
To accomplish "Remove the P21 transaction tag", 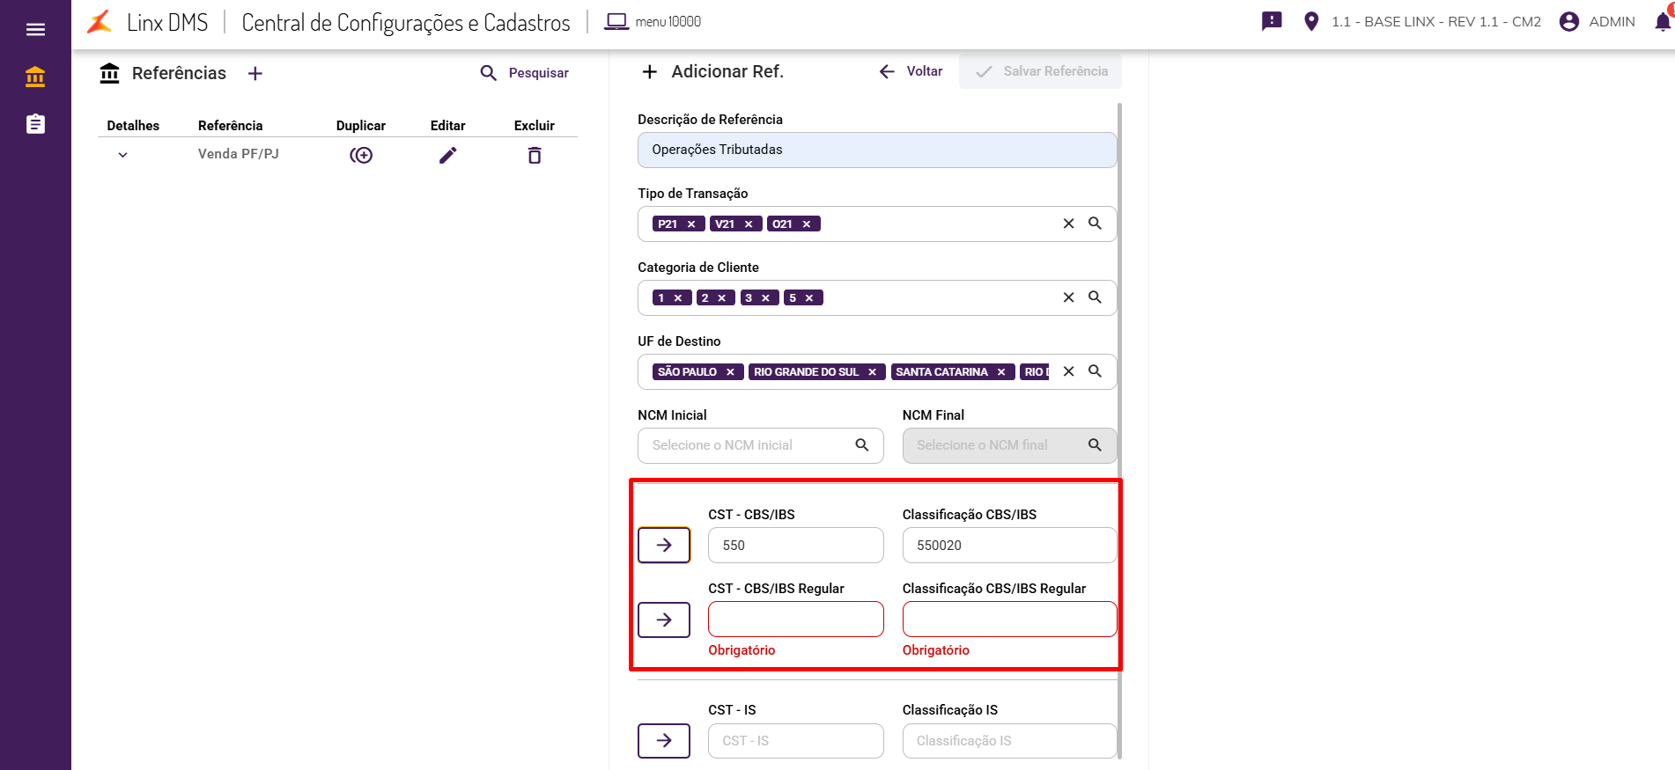I will tap(691, 224).
